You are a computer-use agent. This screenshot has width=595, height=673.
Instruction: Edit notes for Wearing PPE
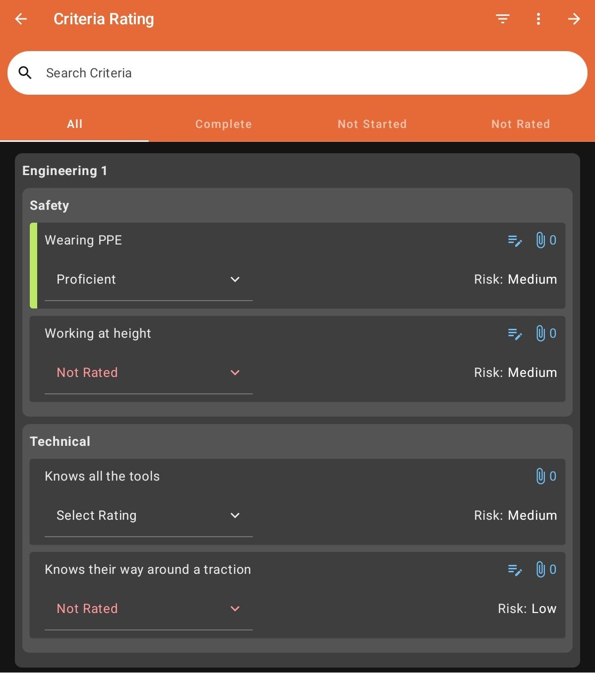515,241
